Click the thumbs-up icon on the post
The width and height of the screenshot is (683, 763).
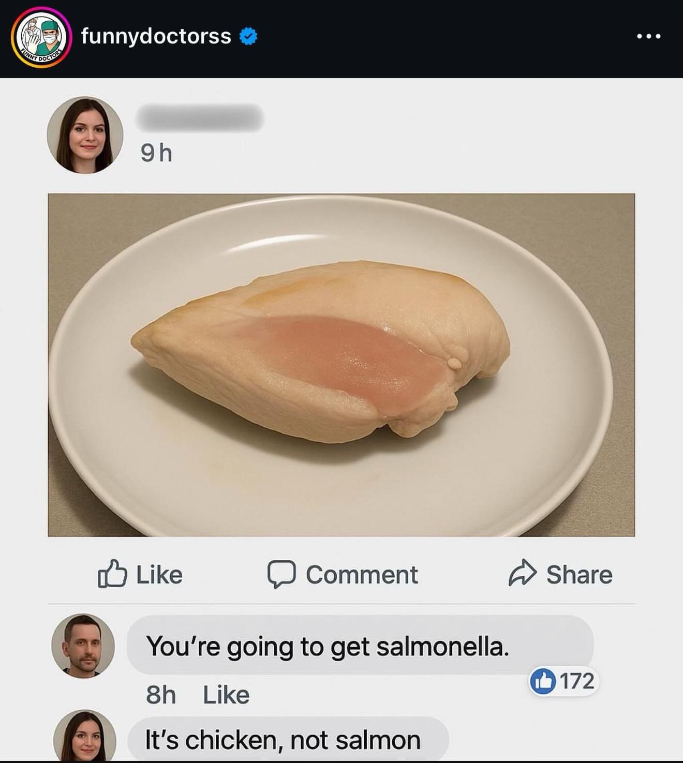tap(112, 573)
